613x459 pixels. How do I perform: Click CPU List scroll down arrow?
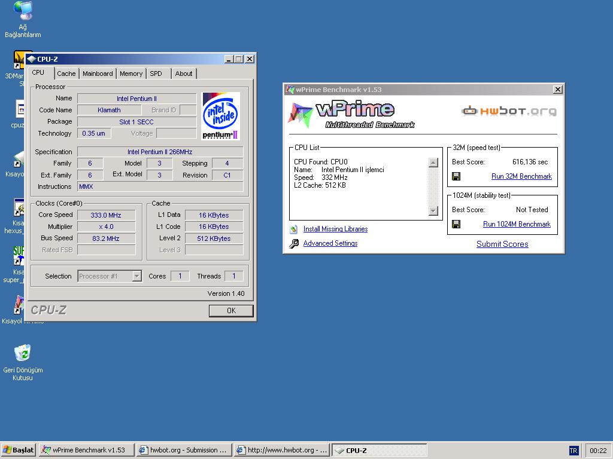point(433,211)
